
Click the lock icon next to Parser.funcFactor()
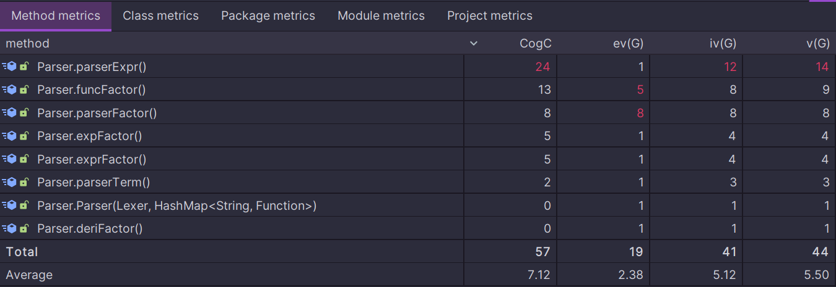pyautogui.click(x=24, y=89)
